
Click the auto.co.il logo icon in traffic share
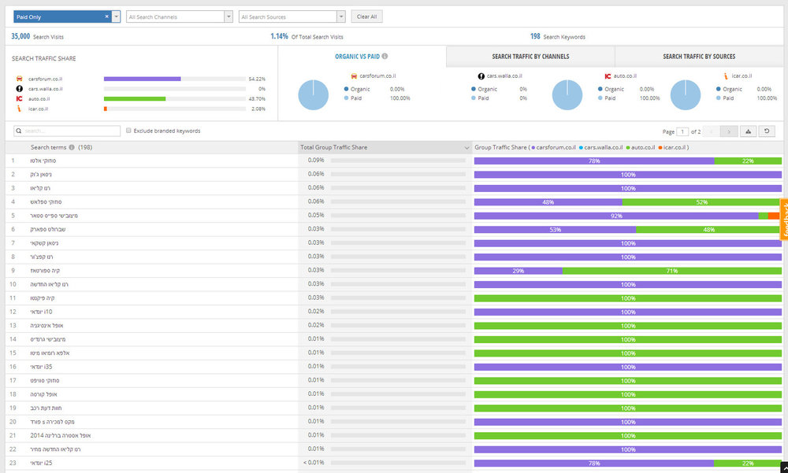(x=19, y=98)
